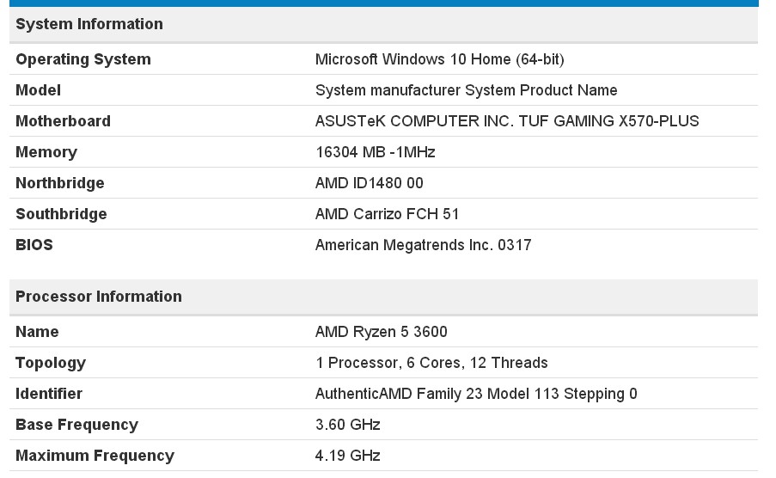Screen dimensions: 776x478
Task: Click the Microsoft Windows 10 Home value
Action: click(x=439, y=59)
